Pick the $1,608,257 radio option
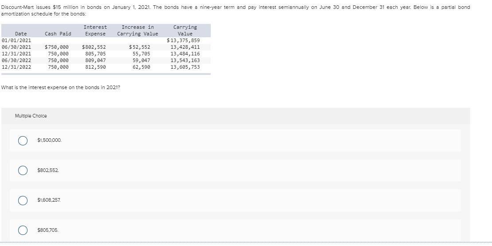The width and height of the screenshot is (492, 246). click(x=23, y=200)
